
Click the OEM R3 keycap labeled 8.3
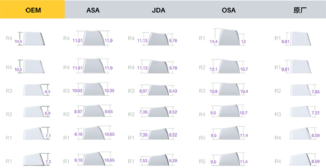(33, 90)
